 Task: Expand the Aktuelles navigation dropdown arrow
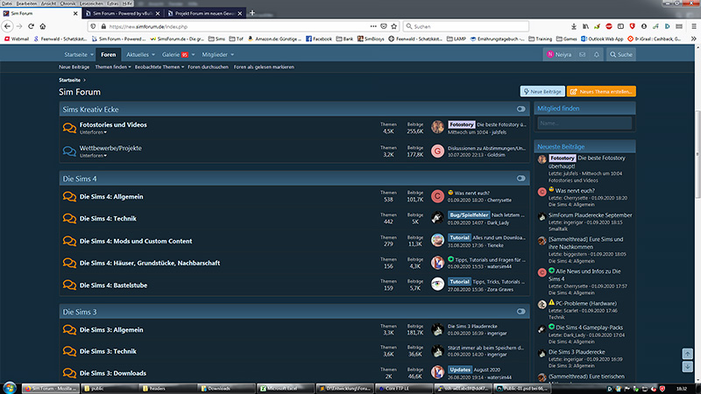click(152, 55)
